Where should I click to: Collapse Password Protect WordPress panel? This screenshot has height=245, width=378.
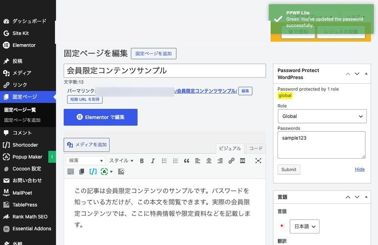tap(366, 74)
